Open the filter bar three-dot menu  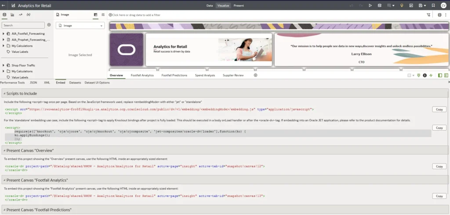click(x=446, y=15)
